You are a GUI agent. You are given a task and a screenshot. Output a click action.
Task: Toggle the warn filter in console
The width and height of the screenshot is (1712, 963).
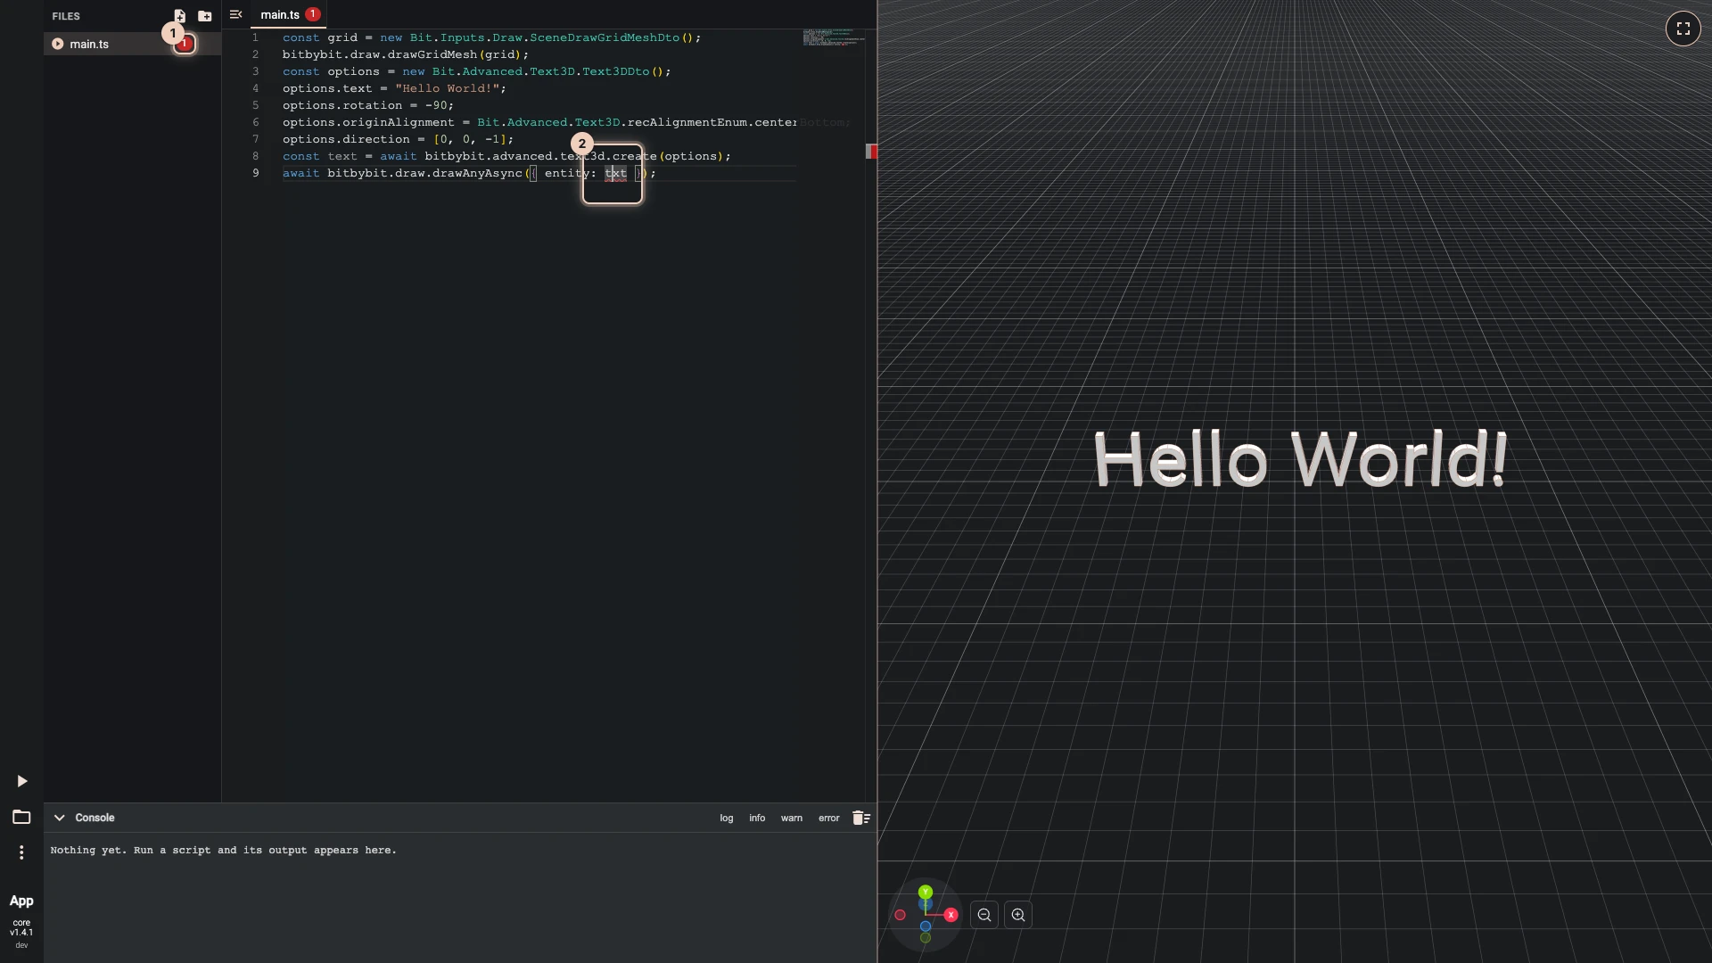coord(792,818)
